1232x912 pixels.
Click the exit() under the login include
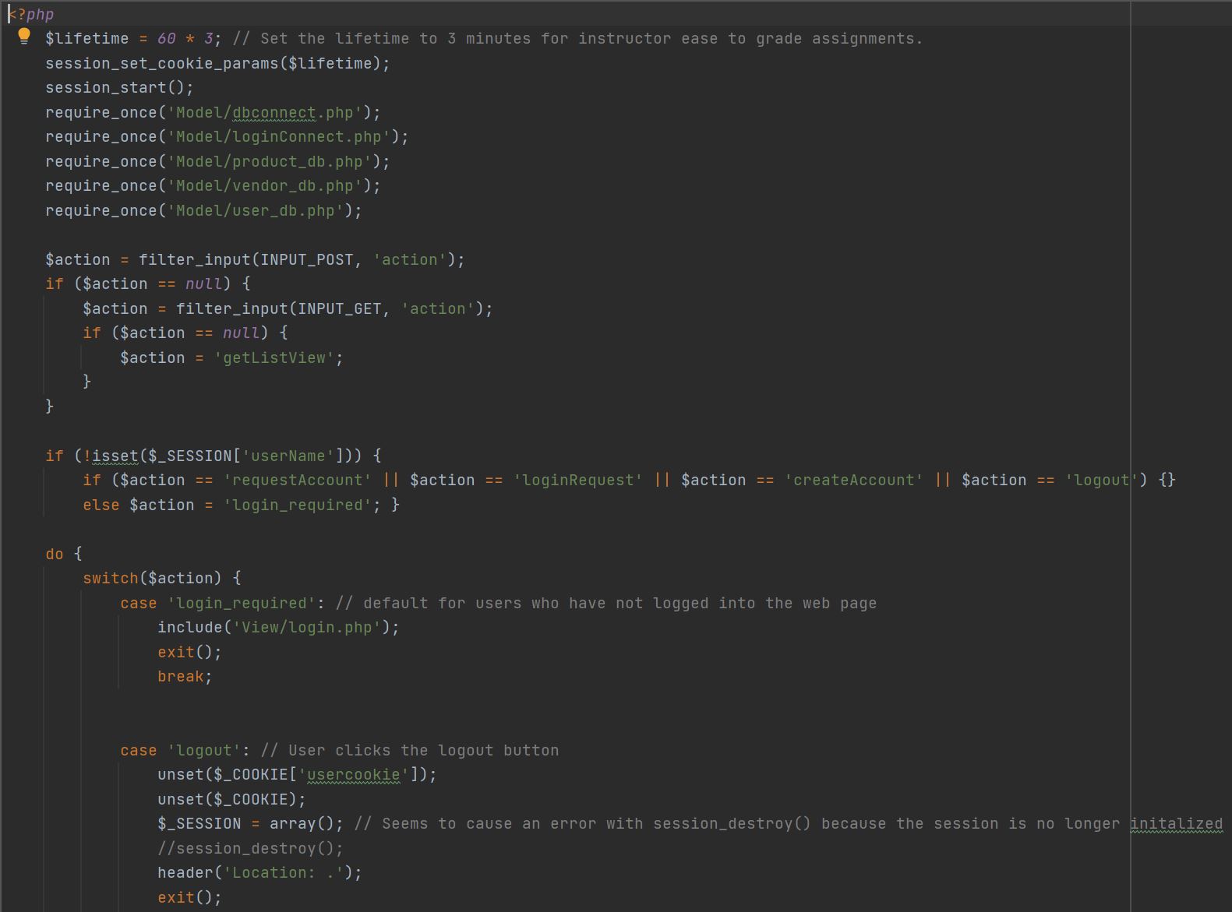click(x=189, y=652)
